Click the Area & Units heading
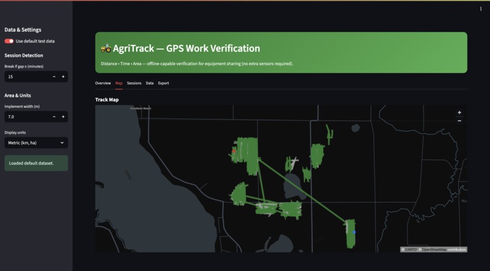The width and height of the screenshot is (490, 271). pos(18,95)
